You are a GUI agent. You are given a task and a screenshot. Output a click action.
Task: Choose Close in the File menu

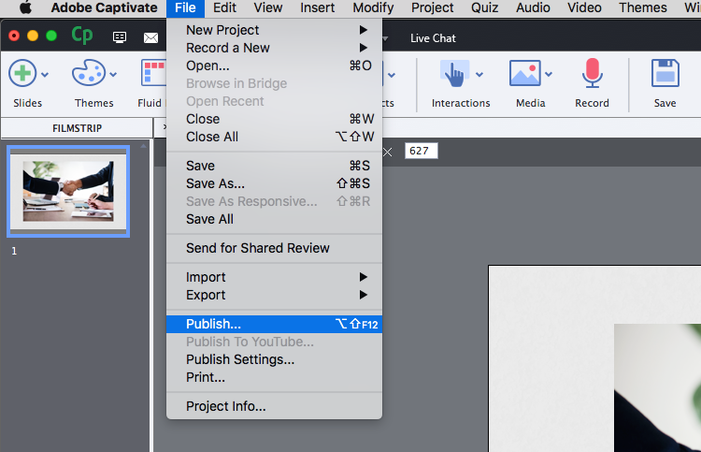(x=274, y=119)
